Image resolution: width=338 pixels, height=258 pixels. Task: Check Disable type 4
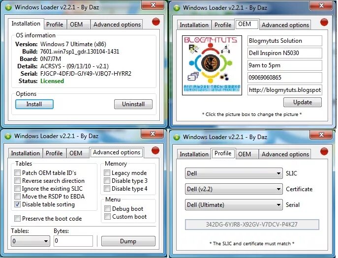coord(107,188)
